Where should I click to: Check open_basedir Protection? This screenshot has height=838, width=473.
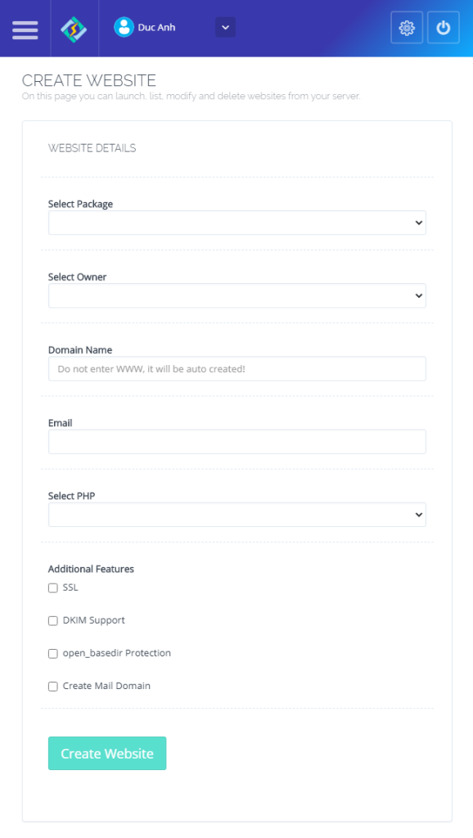[x=52, y=653]
